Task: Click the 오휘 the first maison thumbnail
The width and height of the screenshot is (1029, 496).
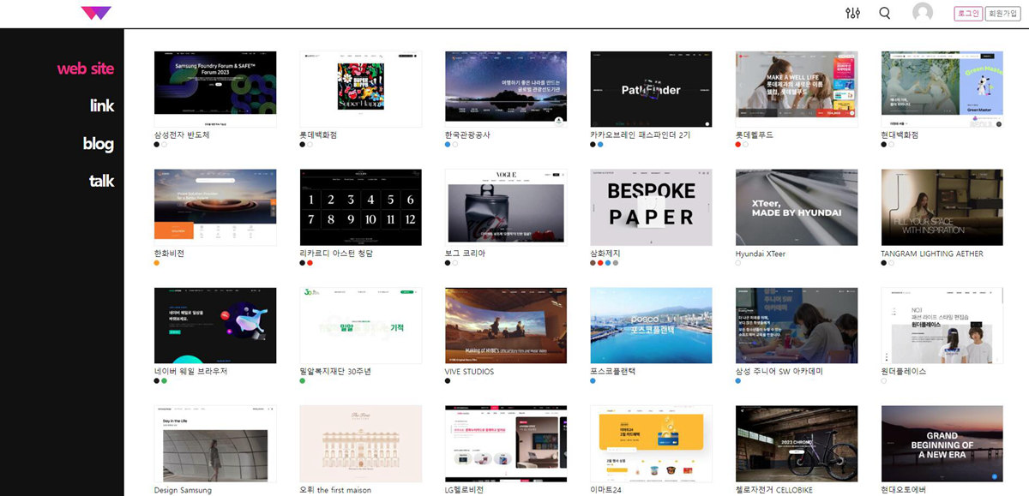Action: tap(361, 444)
